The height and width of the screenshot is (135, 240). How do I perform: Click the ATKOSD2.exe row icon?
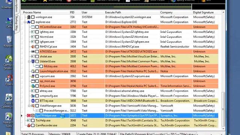[x=33, y=52]
